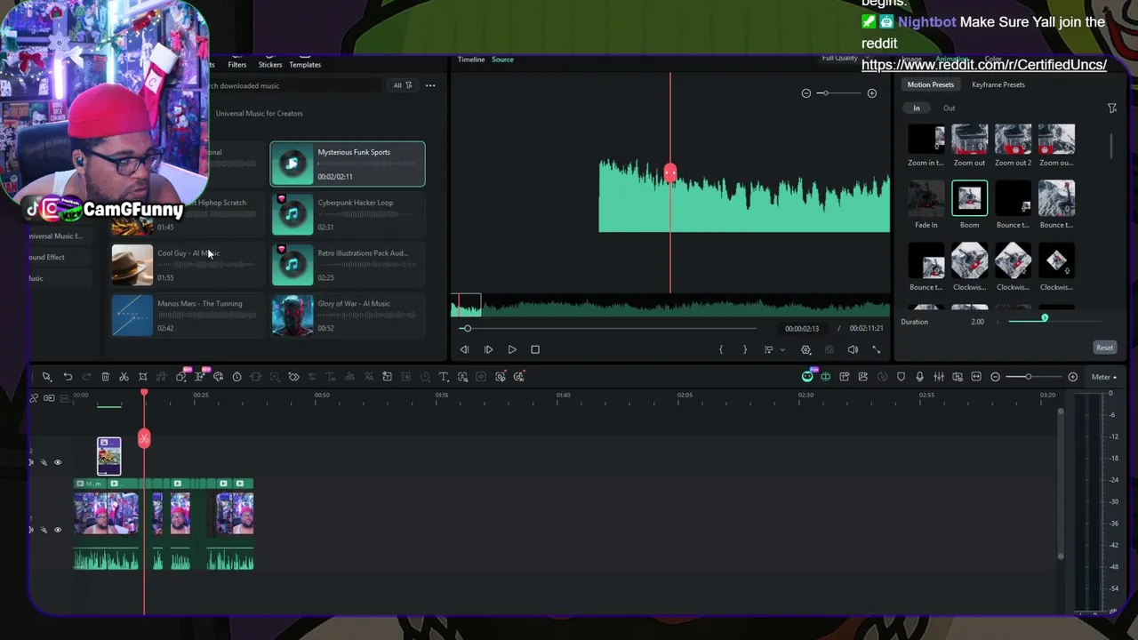
Task: Click the zoom-to-fit timeline icon
Action: tap(976, 377)
